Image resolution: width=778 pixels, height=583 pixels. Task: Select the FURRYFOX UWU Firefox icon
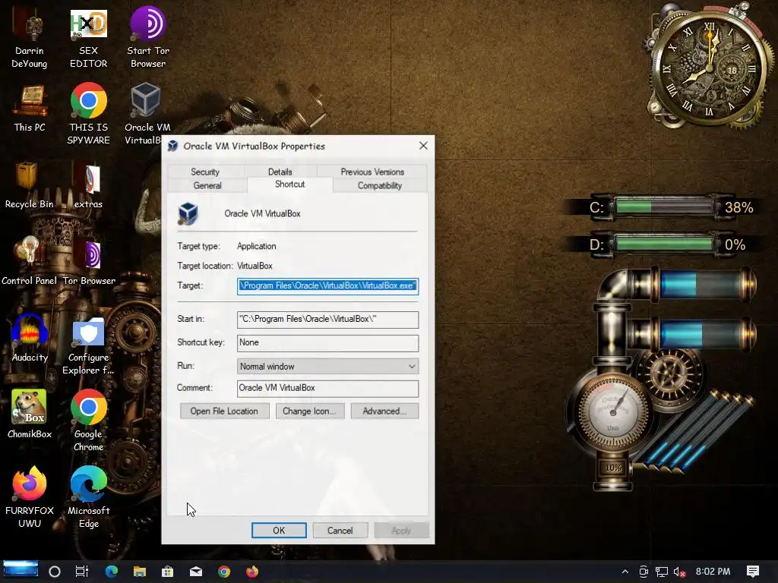click(x=30, y=497)
